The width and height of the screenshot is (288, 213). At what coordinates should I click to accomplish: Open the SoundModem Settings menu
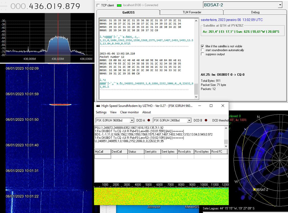[101, 112]
